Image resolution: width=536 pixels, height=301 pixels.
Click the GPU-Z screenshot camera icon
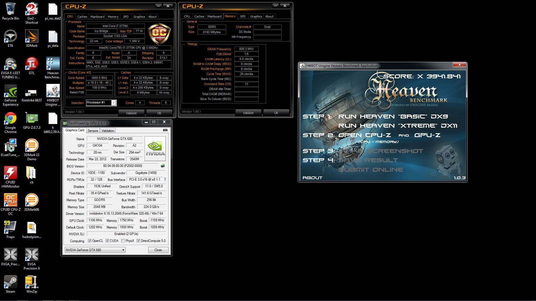coord(165,130)
